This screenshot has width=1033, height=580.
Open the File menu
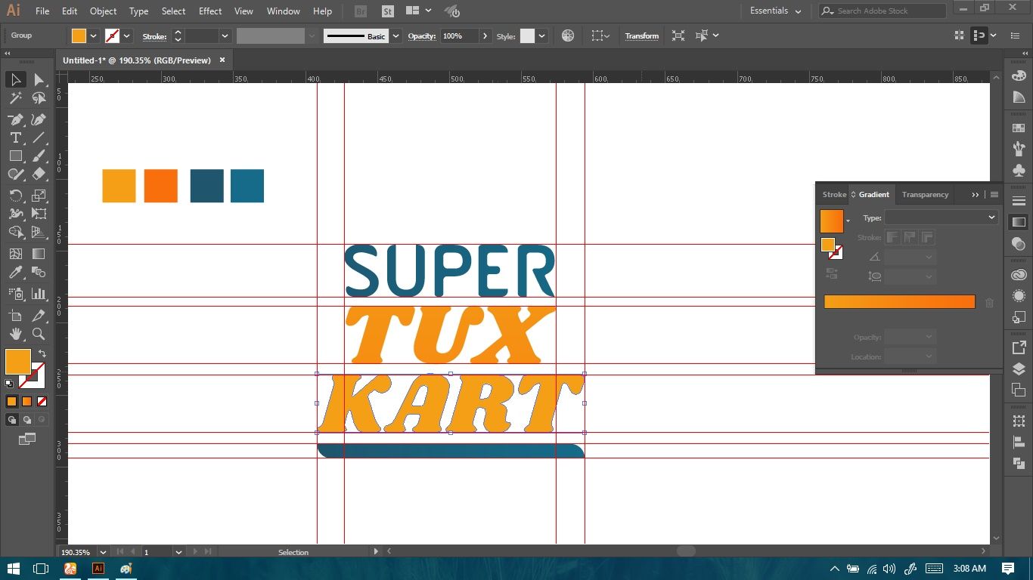tap(42, 11)
